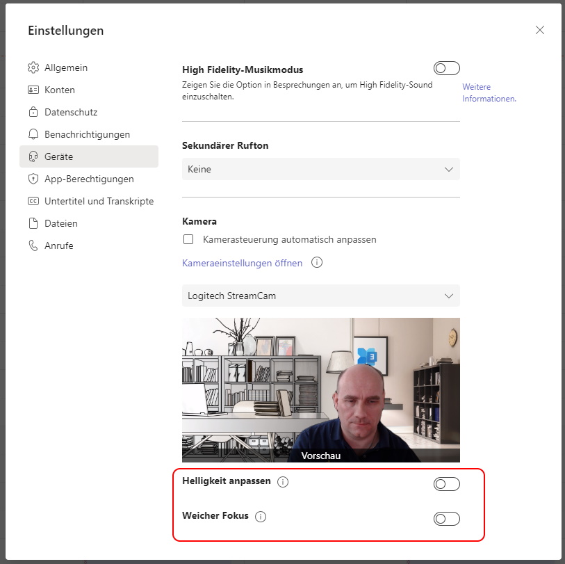
Task: Click the High Fidelity-Musikmodus heading
Action: (243, 70)
